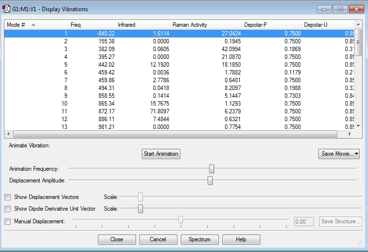Click the Depolar-P value 0.1179
The height and width of the screenshot is (252, 368).
coord(292,72)
